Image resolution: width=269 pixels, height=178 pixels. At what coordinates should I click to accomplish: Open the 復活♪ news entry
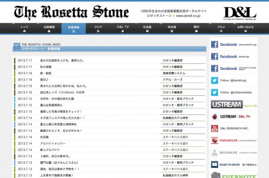tap(44, 80)
